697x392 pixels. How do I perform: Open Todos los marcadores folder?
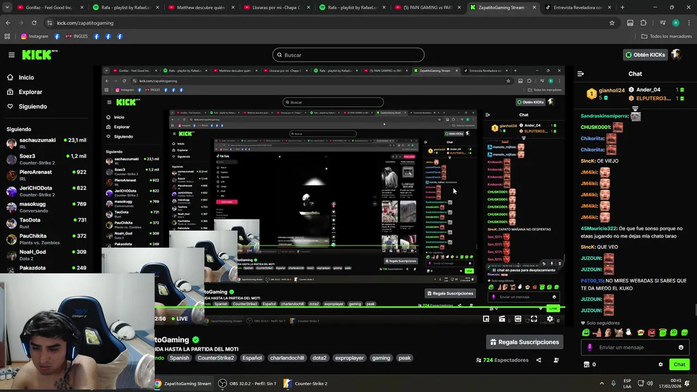click(667, 36)
